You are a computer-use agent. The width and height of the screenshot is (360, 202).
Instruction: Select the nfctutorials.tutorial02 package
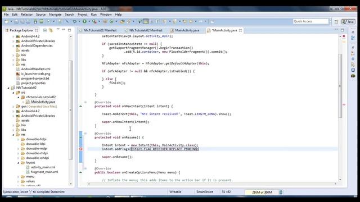click(41, 97)
